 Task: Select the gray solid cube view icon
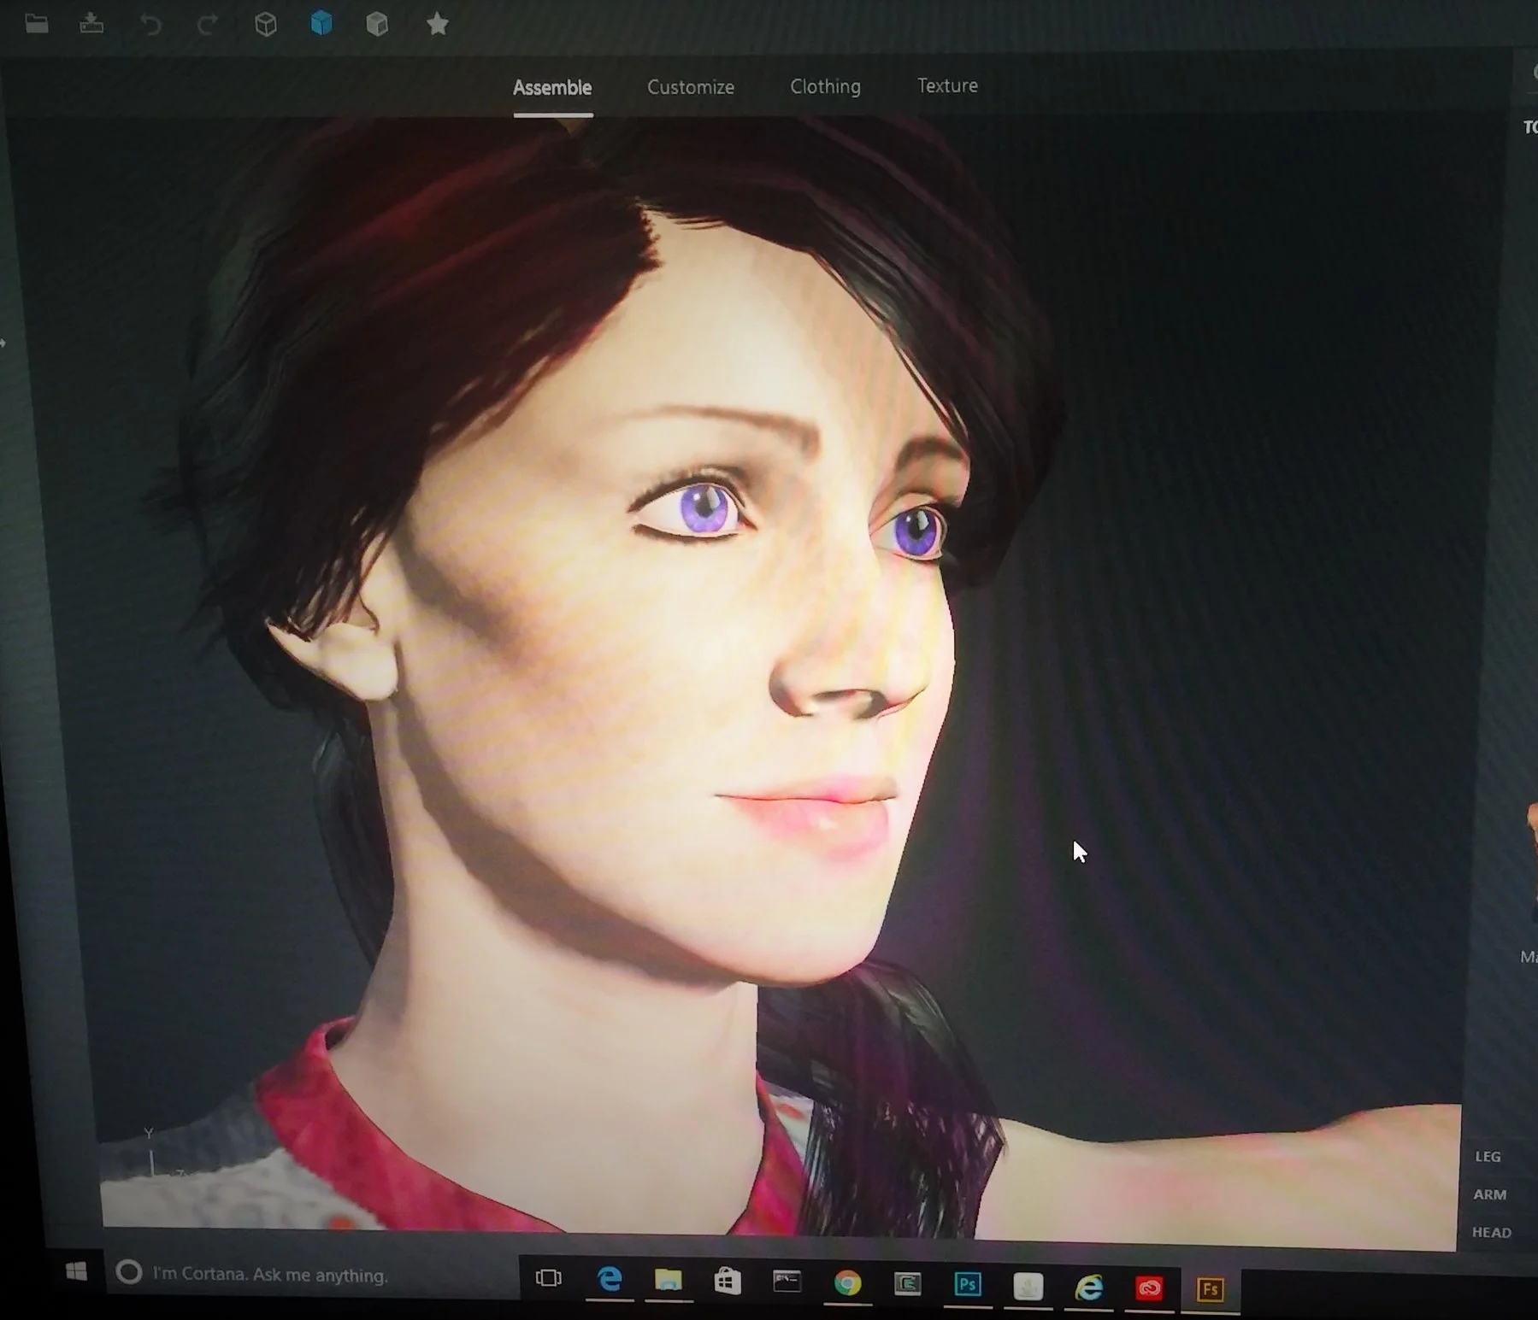click(x=377, y=24)
